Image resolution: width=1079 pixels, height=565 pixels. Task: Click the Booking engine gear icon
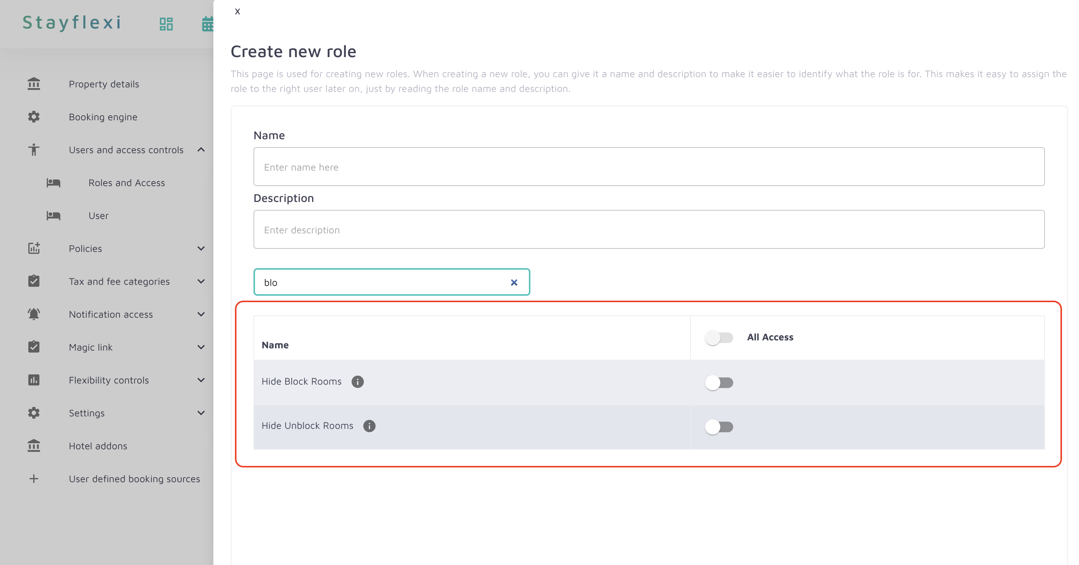click(34, 117)
